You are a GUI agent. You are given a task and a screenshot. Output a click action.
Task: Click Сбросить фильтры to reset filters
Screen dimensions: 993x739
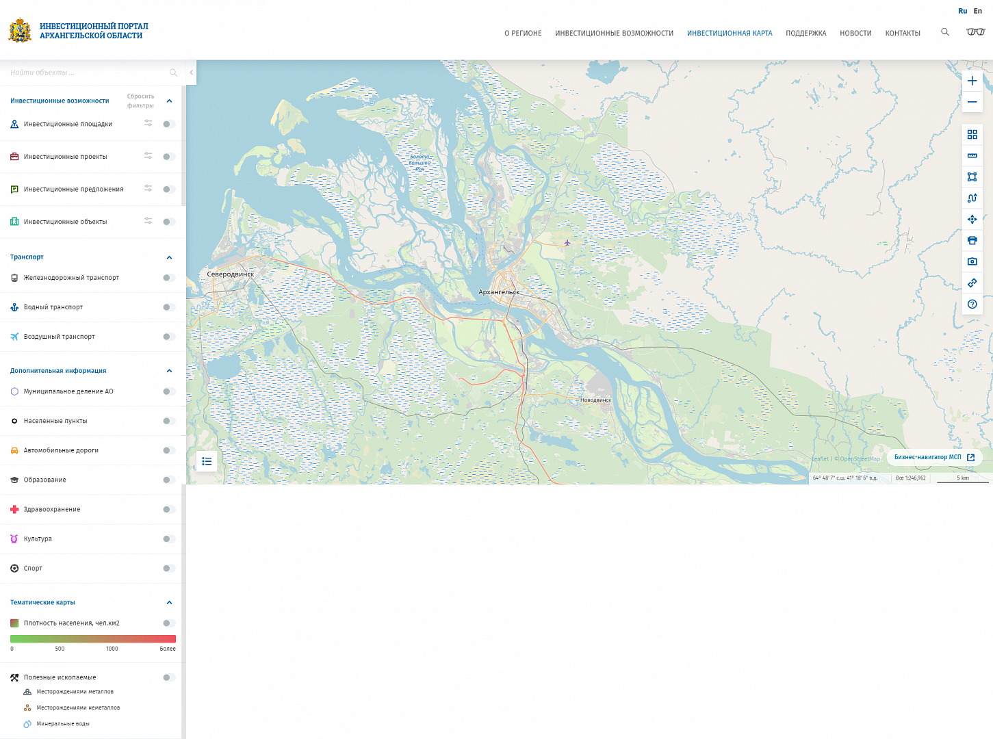[140, 101]
